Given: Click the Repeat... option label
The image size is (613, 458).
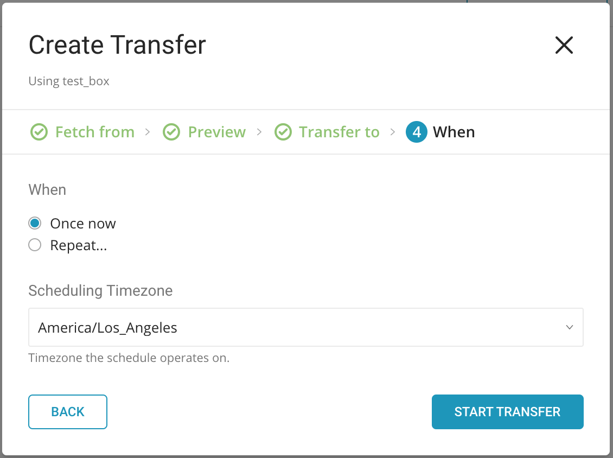Looking at the screenshot, I should click(x=78, y=245).
